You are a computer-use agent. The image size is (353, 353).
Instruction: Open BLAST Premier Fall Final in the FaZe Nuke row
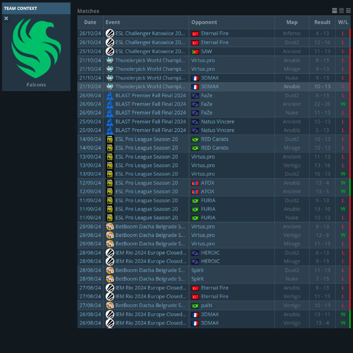[x=150, y=113]
